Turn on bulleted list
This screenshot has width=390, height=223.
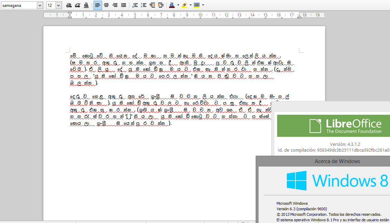tap(144, 5)
